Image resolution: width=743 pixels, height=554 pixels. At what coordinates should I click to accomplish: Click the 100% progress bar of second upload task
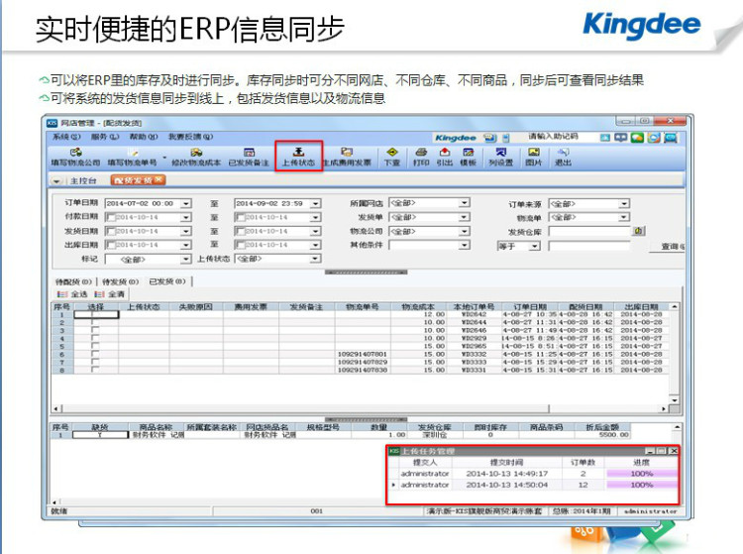pos(641,485)
